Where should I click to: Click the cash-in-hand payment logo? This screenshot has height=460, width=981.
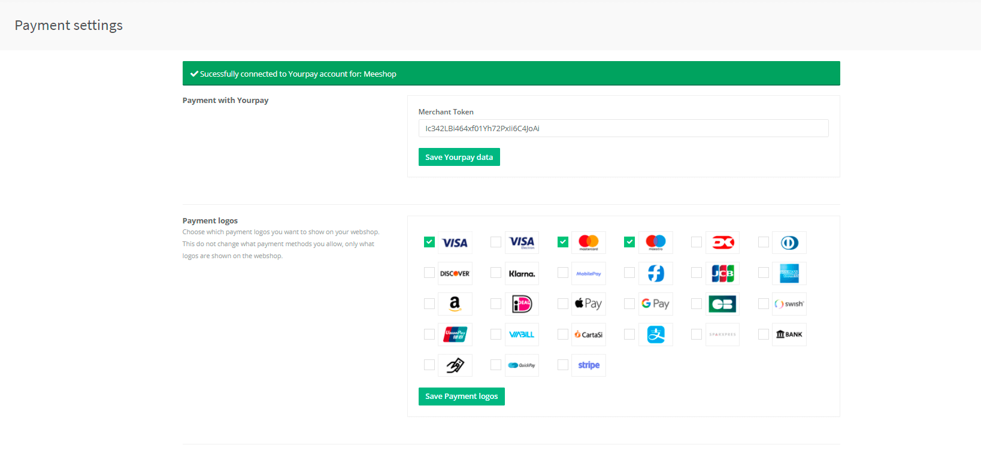click(x=455, y=365)
